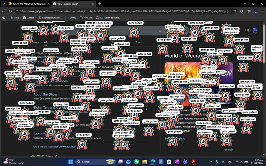Open the About the Show link
The width and height of the screenshot is (266, 166).
(45, 94)
